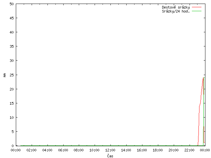Click the 5 y-axis label
Viewport: 211px width, 158px height.
[13, 132]
